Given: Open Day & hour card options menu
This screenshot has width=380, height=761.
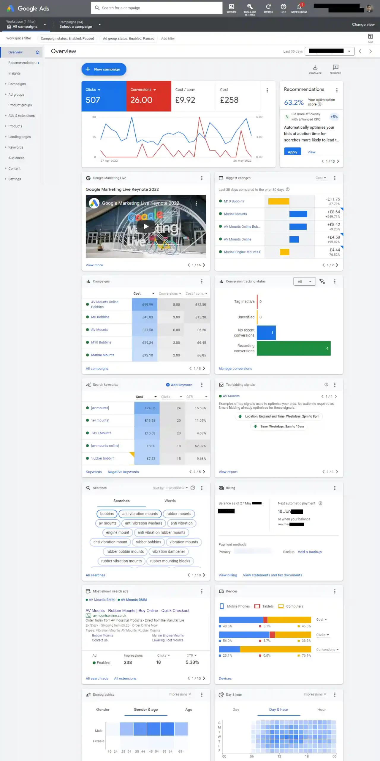Looking at the screenshot, I should 335,694.
